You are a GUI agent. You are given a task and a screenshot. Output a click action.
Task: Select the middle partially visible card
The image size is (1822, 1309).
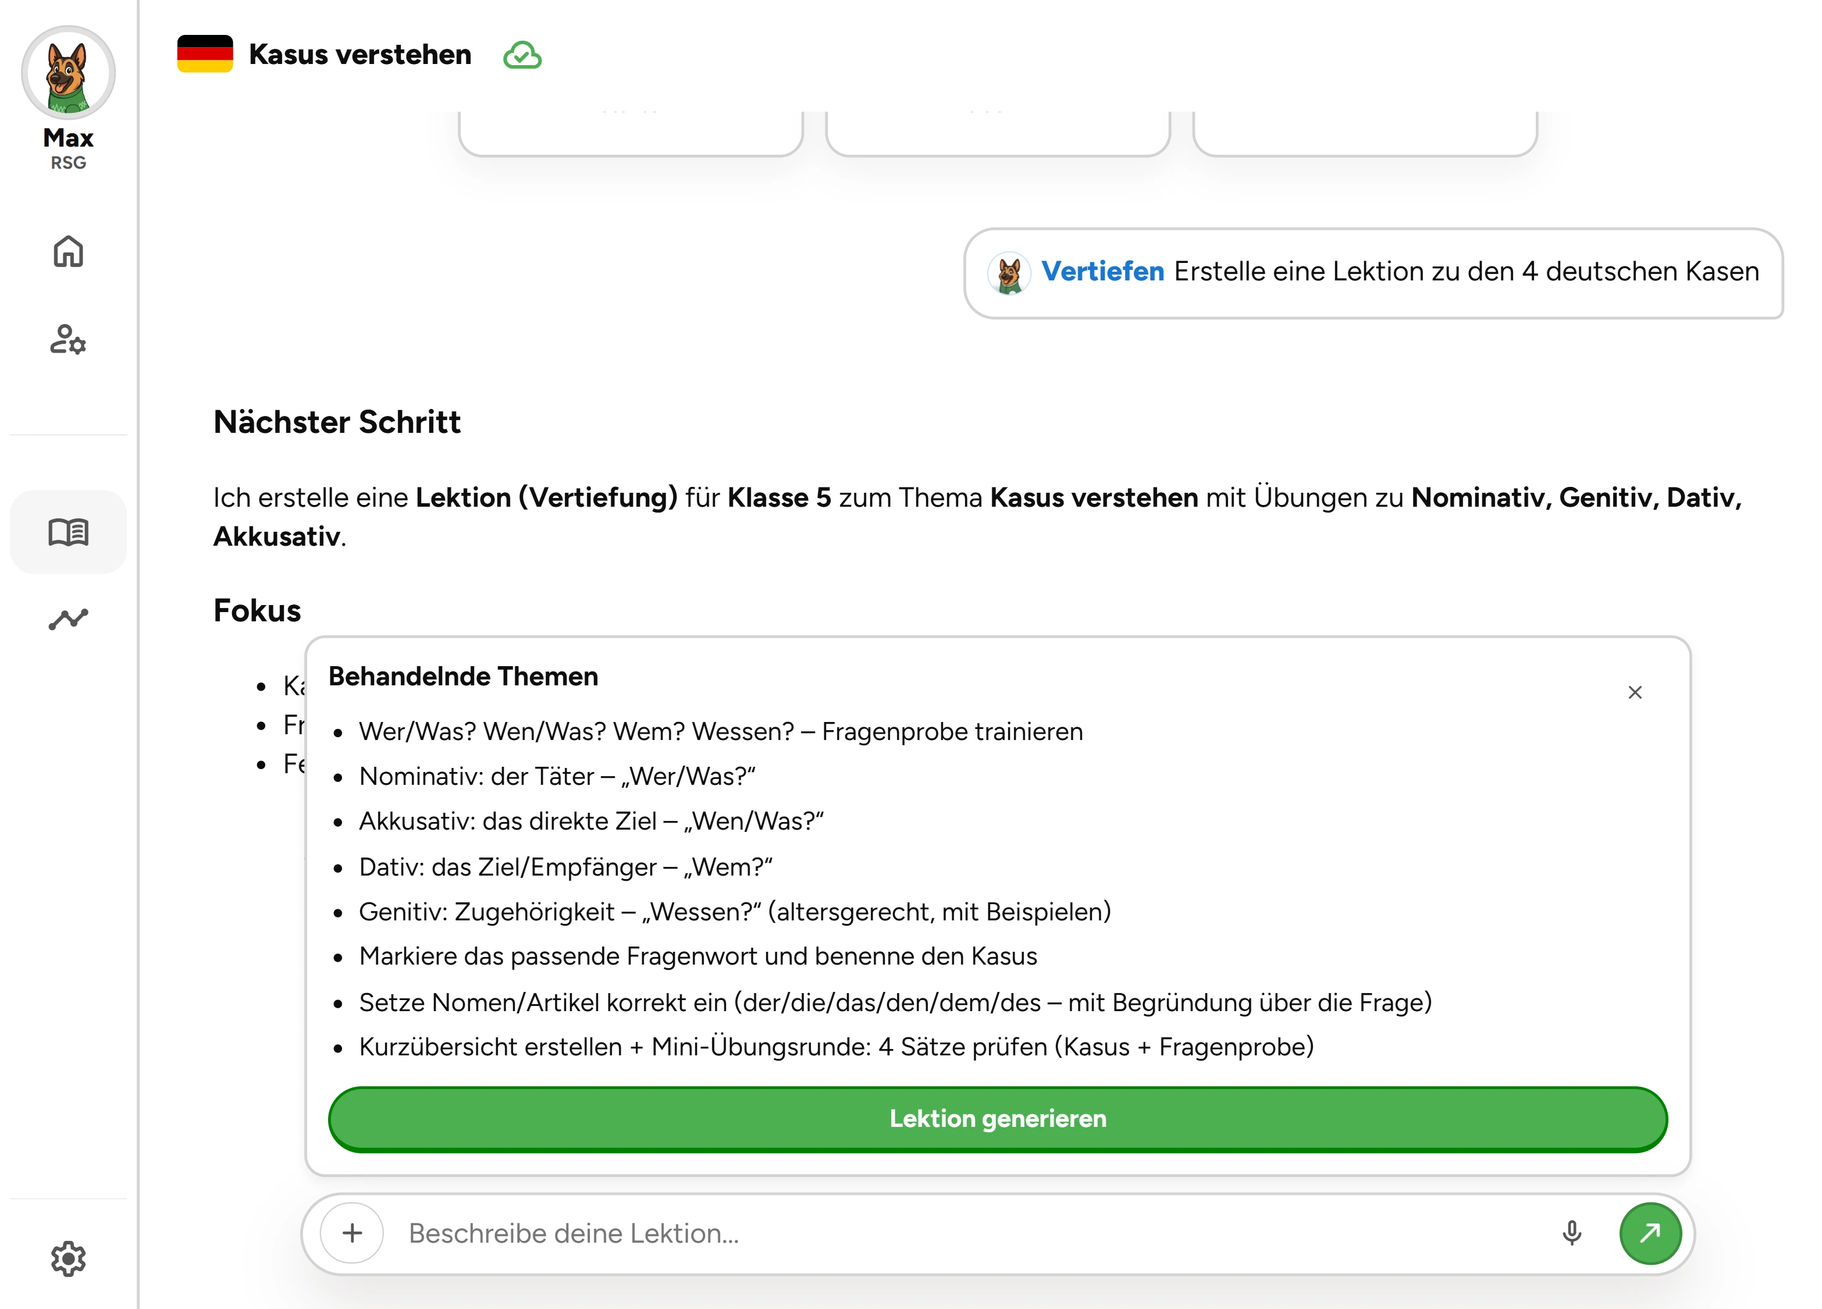point(998,133)
